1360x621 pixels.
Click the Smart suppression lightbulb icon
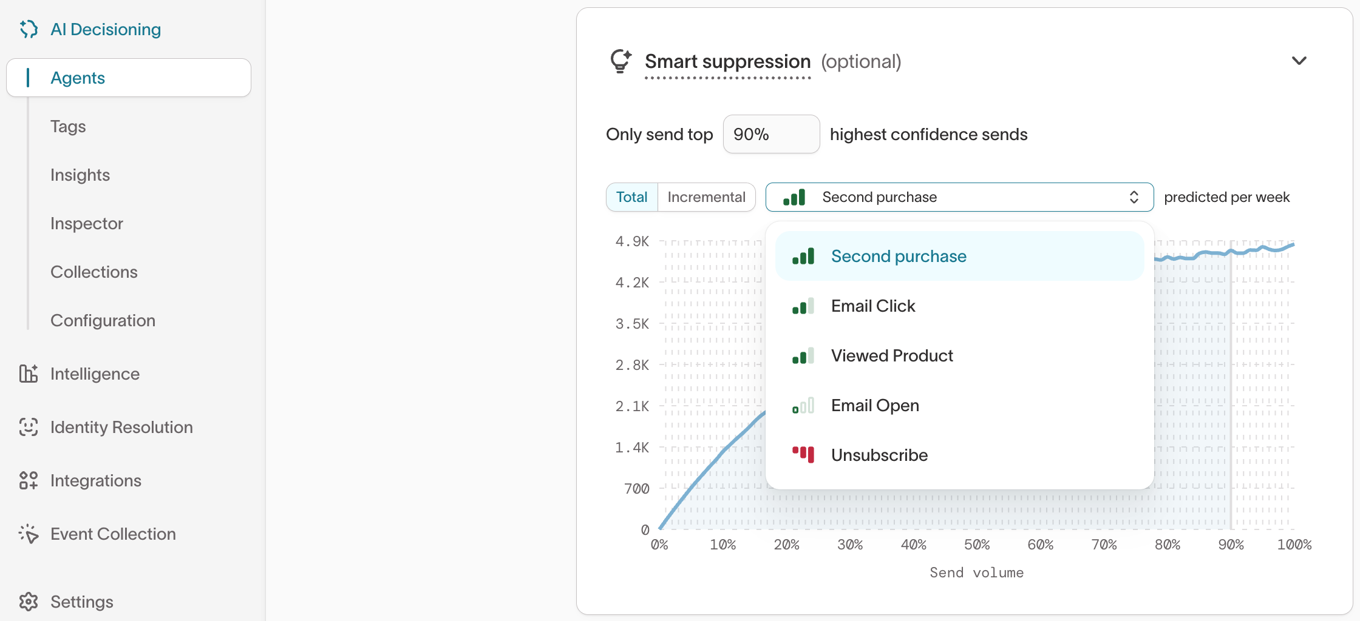pyautogui.click(x=620, y=61)
